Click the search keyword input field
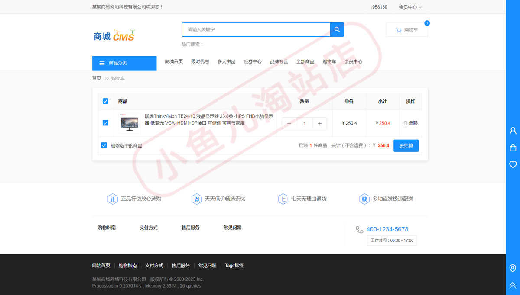The image size is (520, 295). (256, 29)
